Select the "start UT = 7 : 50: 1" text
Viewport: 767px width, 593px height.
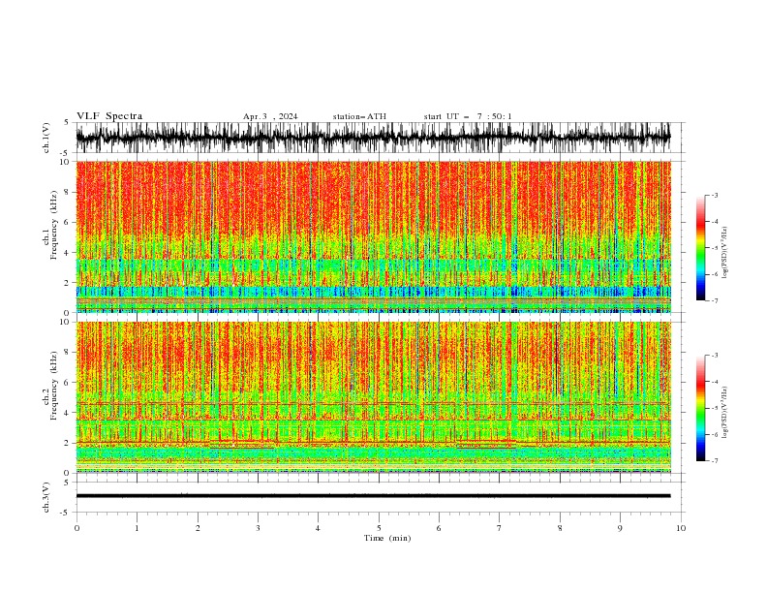click(x=468, y=116)
